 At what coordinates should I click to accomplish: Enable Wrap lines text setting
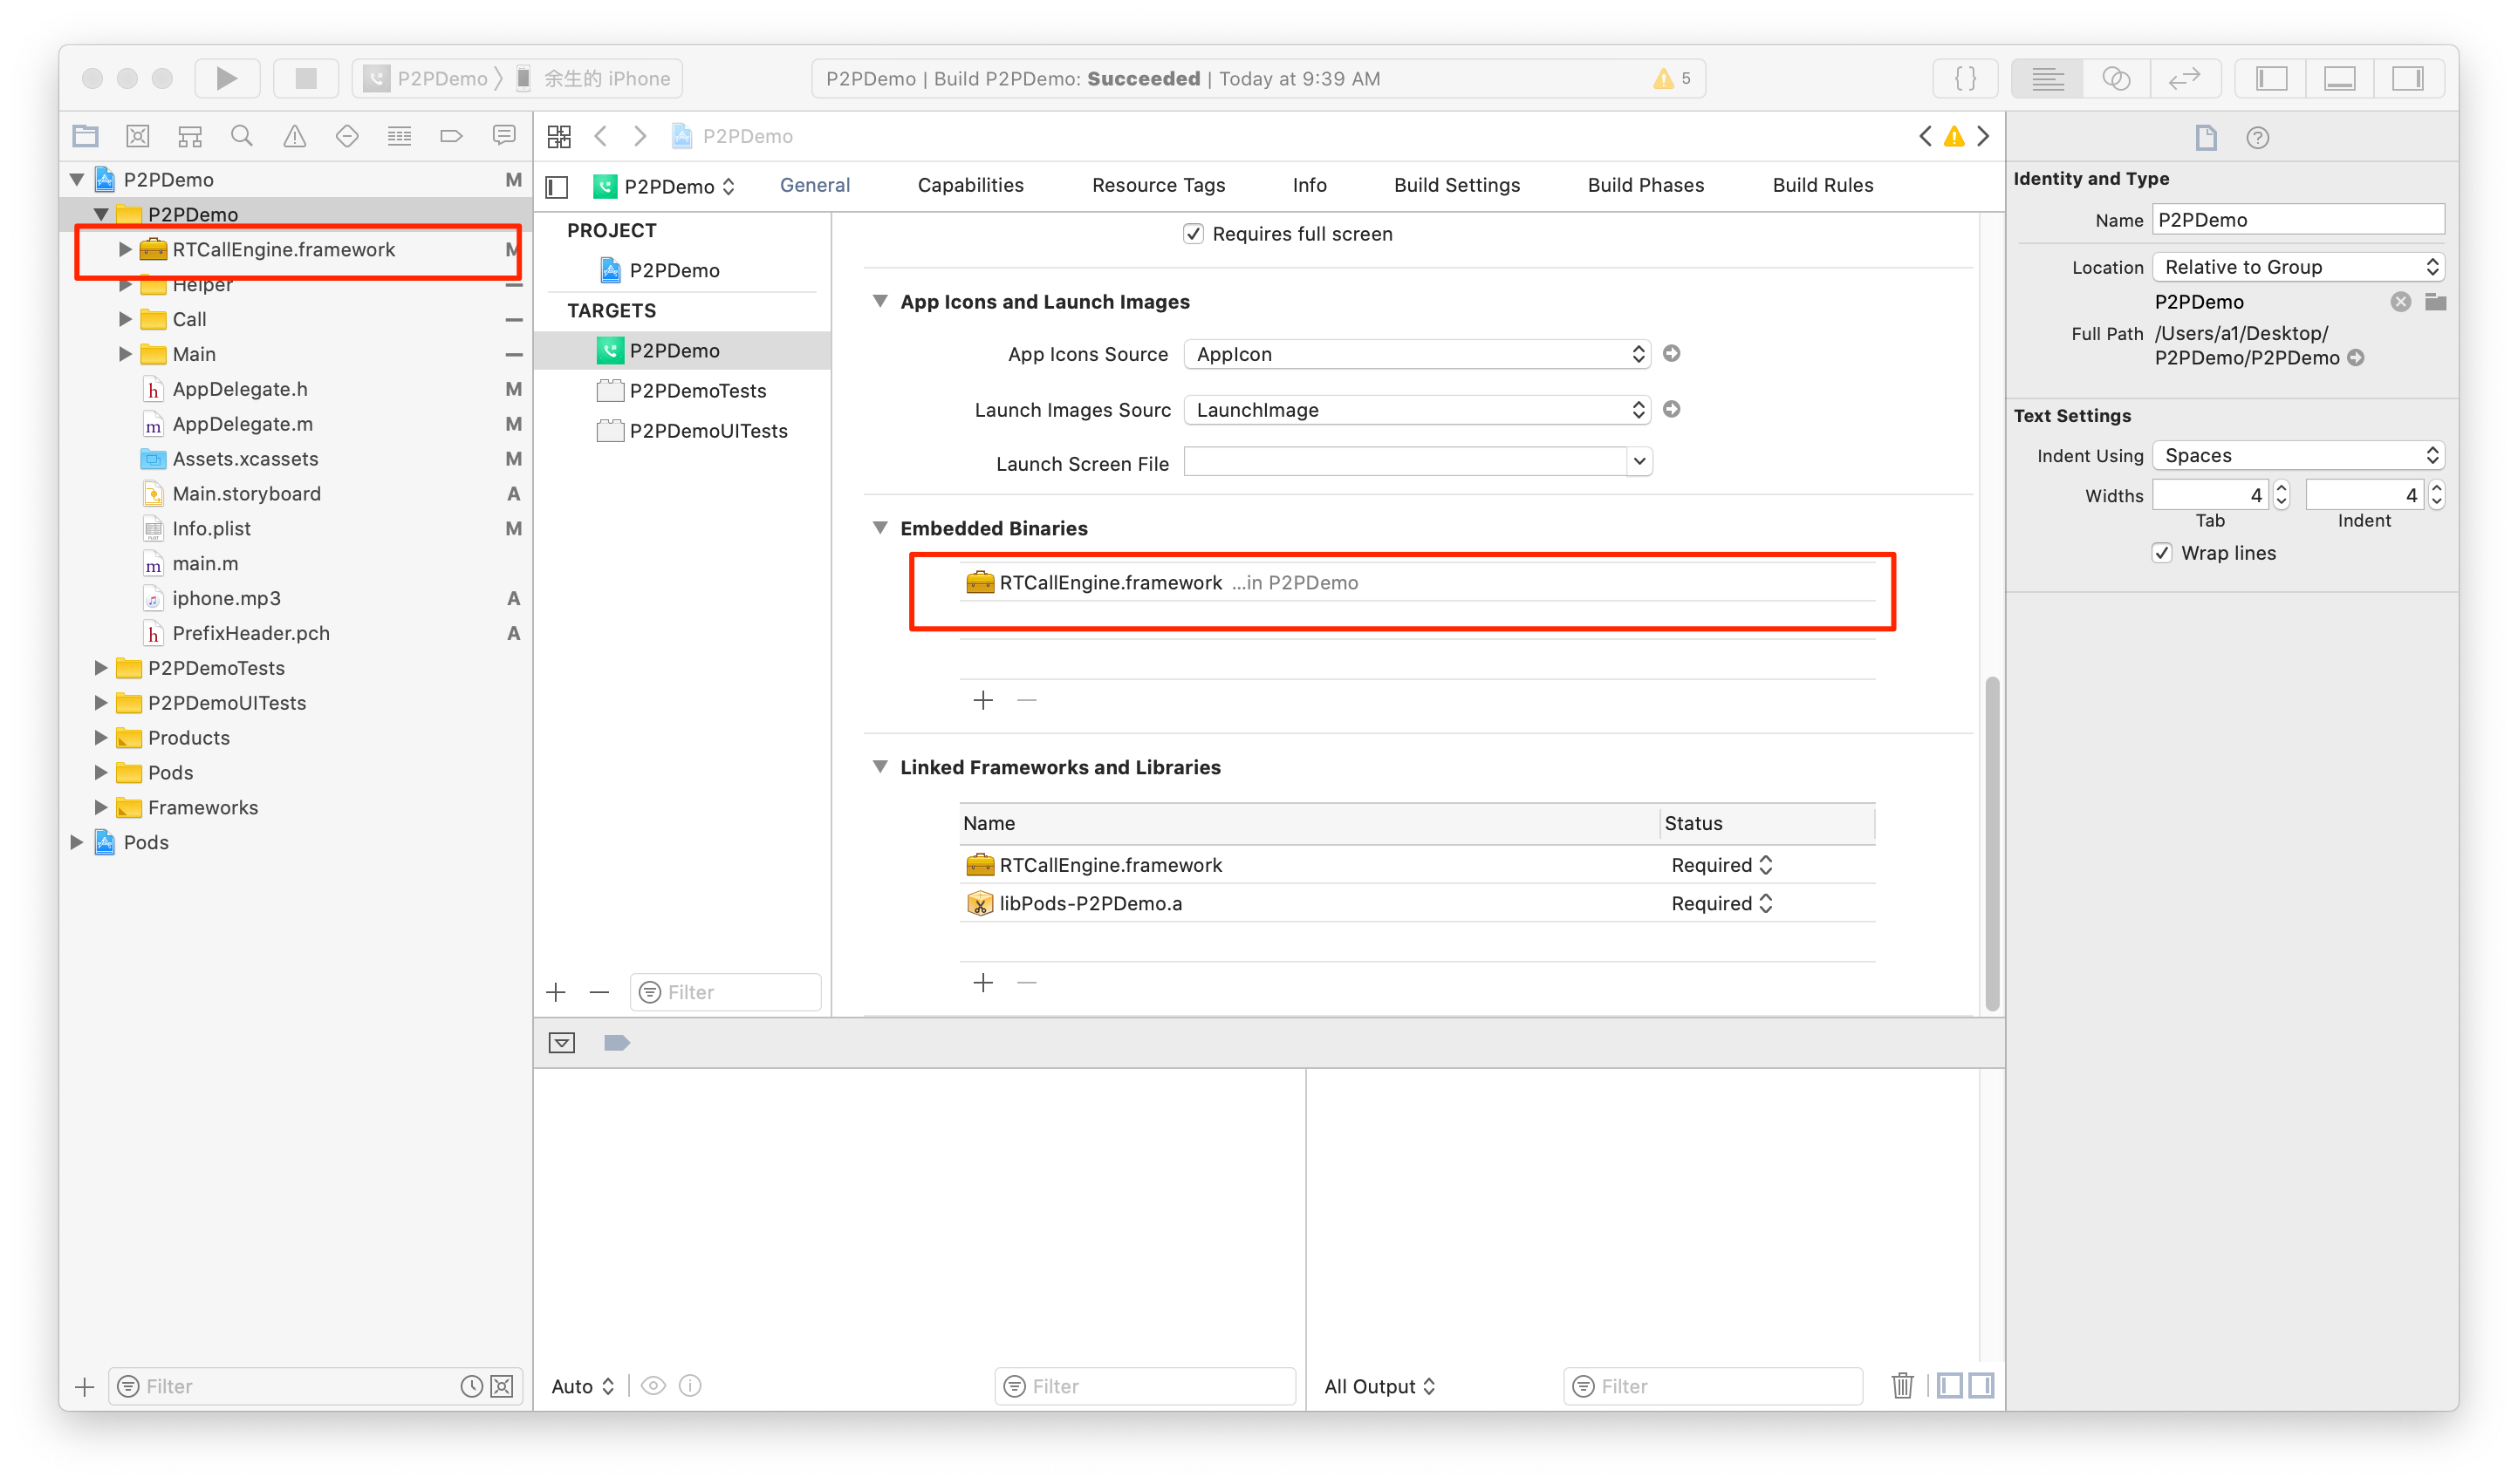coord(2159,551)
